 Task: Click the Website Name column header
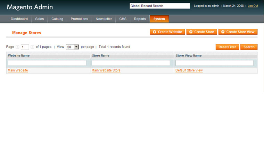tap(48, 55)
